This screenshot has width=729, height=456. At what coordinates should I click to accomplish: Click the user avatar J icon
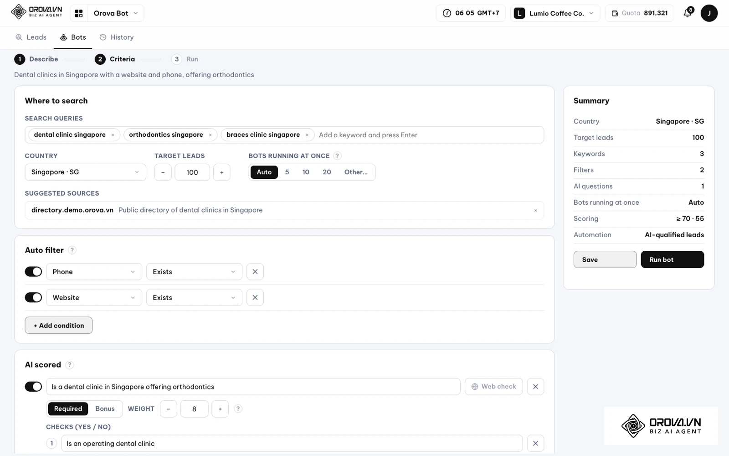[x=709, y=13]
